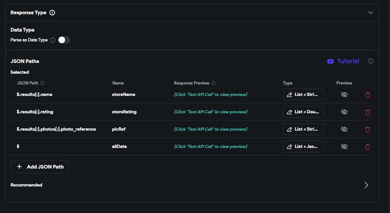
Task: Expand the Recommended section arrow
Action: pos(366,185)
